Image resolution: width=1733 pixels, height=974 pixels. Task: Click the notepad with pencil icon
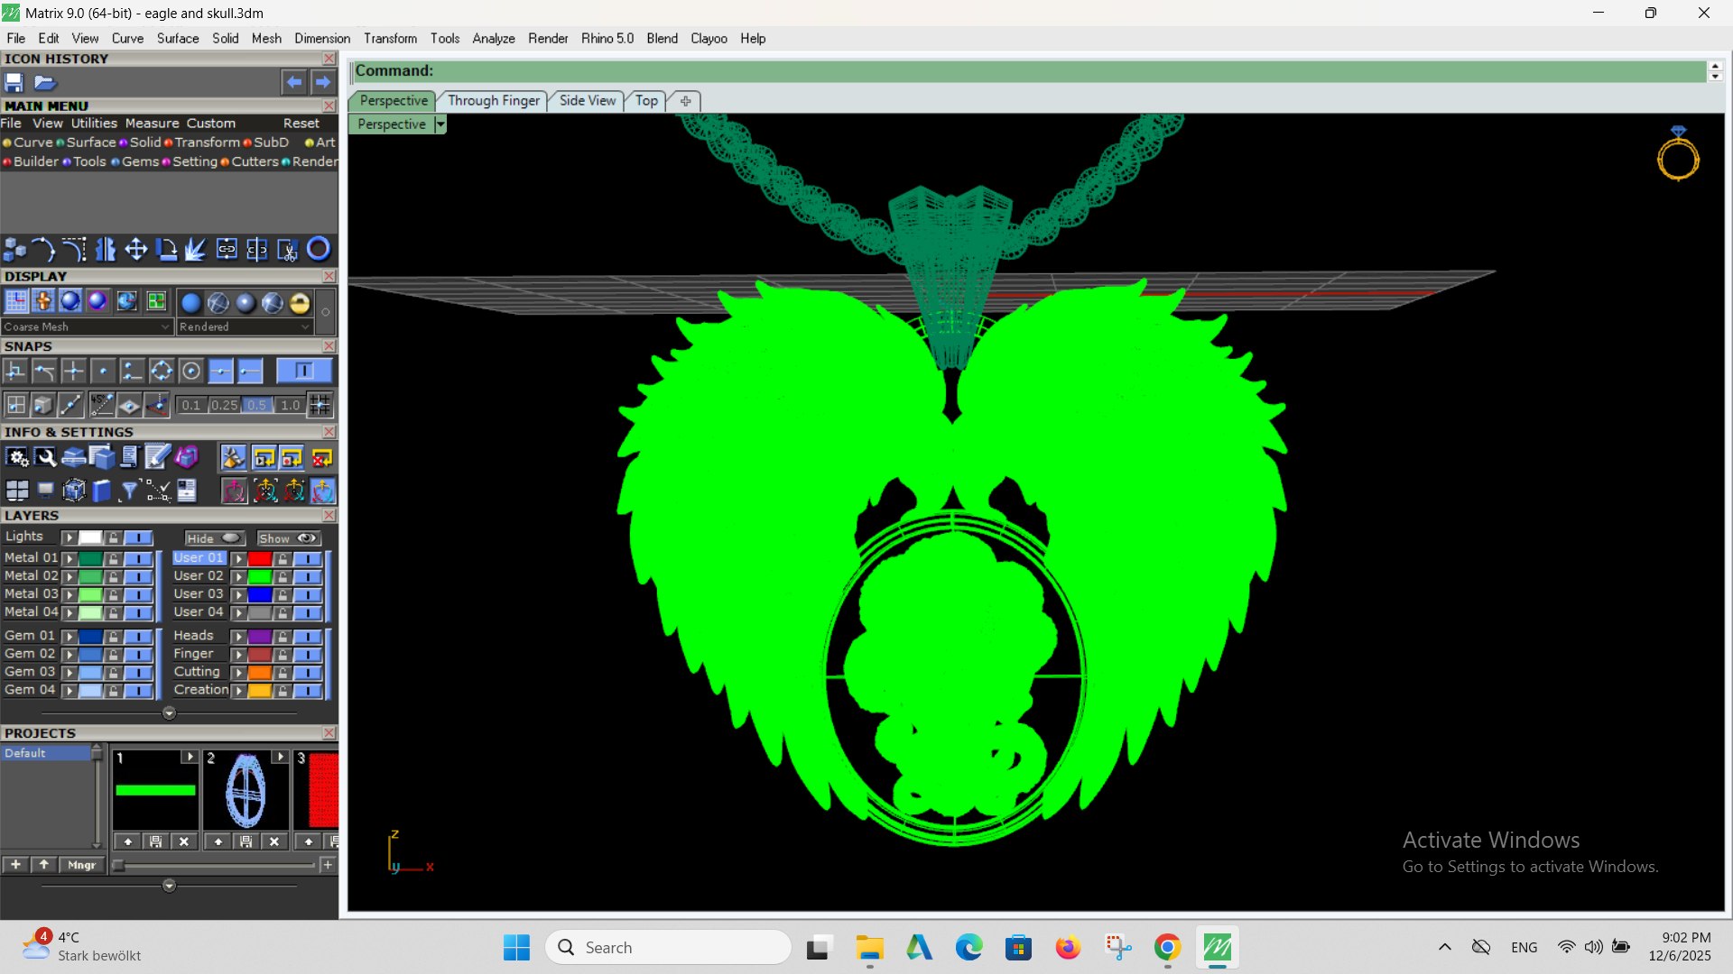tap(157, 458)
